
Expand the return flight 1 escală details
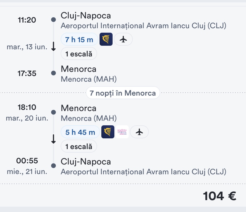coord(79,146)
